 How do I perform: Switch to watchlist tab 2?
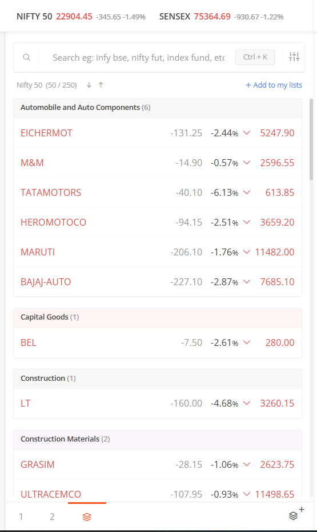[x=52, y=517]
